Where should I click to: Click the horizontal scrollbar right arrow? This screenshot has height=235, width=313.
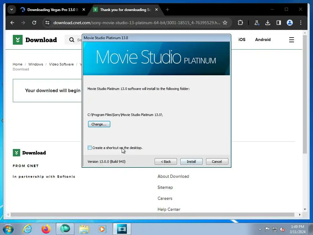coord(300,214)
